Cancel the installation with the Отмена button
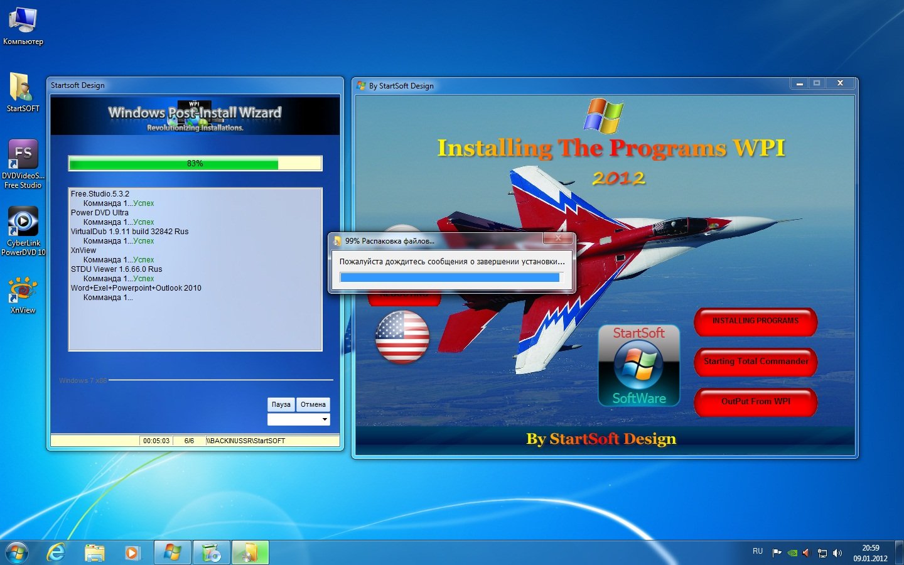The image size is (904, 565). [x=313, y=404]
